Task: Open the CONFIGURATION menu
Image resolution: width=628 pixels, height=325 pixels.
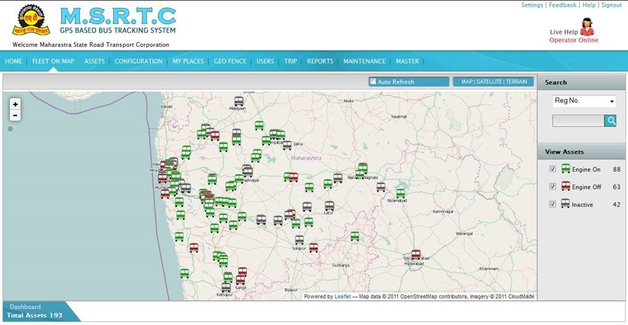Action: [x=139, y=61]
